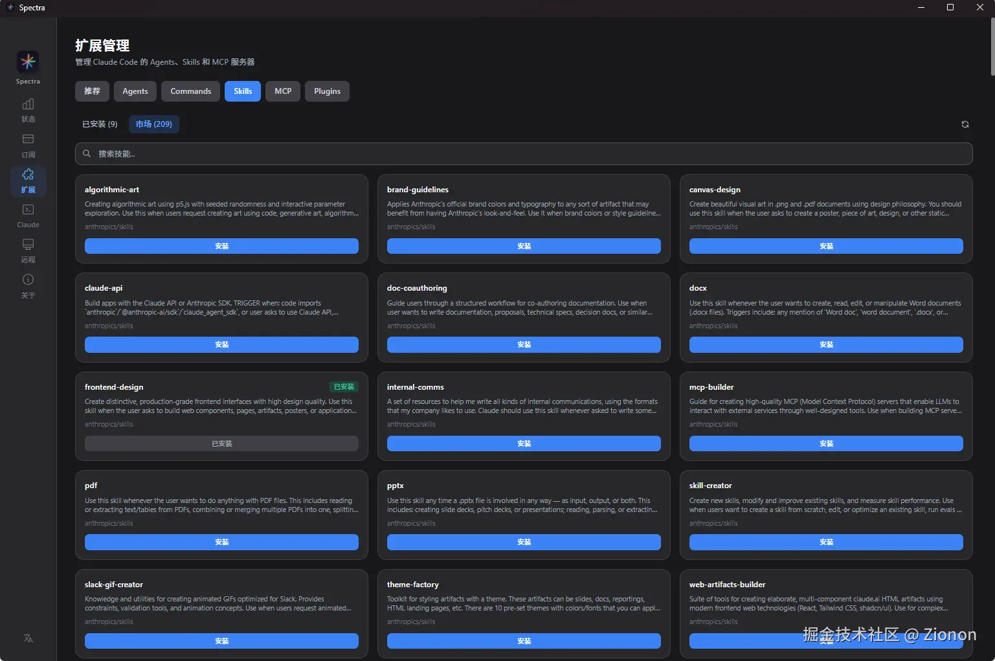Image resolution: width=995 pixels, height=661 pixels.
Task: Install the pptx skill
Action: [524, 542]
